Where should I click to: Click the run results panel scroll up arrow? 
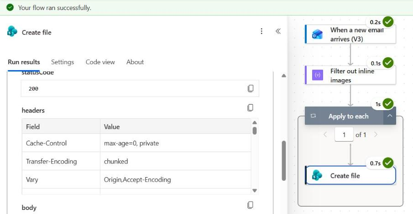(x=284, y=76)
